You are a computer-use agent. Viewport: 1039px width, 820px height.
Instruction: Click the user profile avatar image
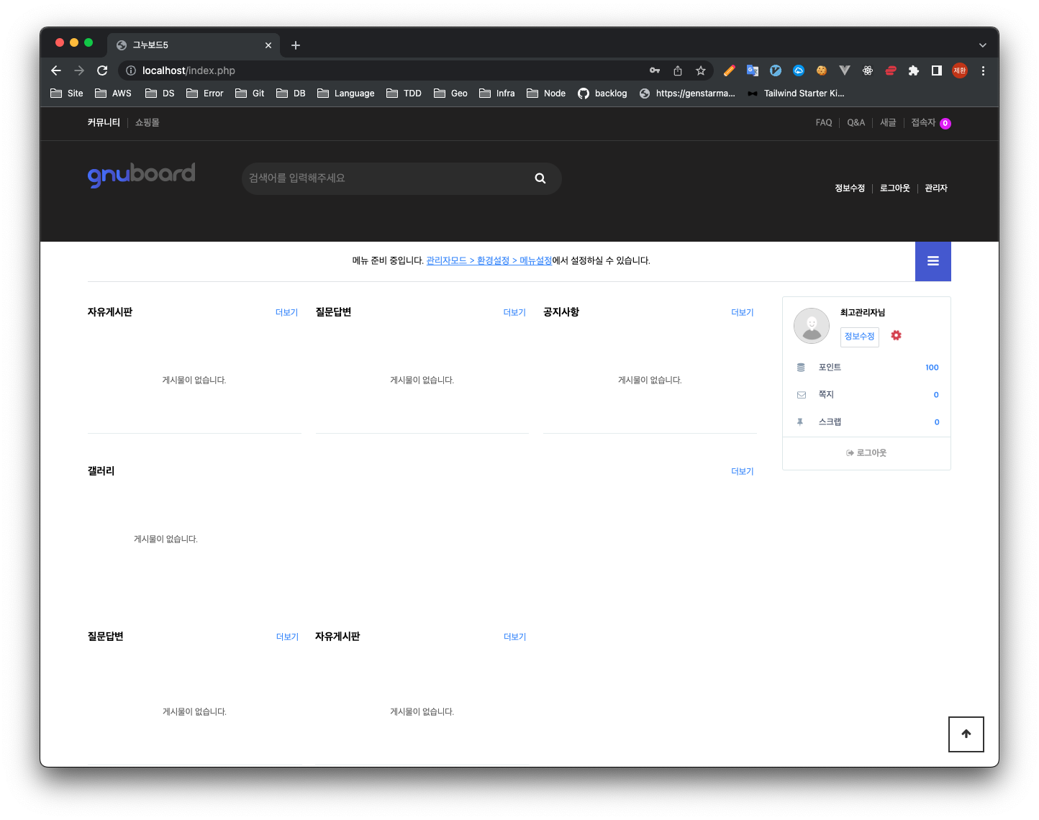(x=812, y=326)
